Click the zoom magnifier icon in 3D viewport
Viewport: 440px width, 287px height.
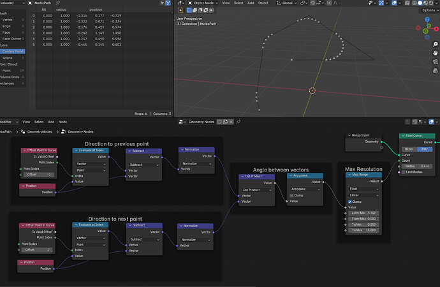[436, 44]
